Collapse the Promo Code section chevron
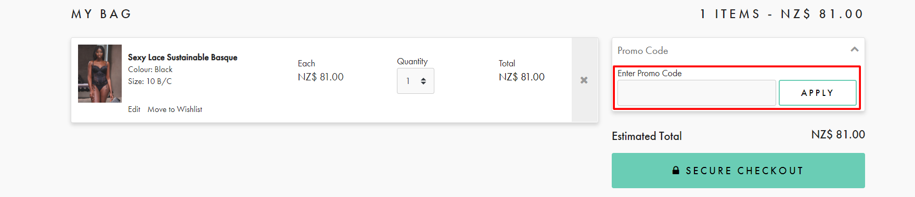Viewport: 915px width, 197px height. click(854, 50)
